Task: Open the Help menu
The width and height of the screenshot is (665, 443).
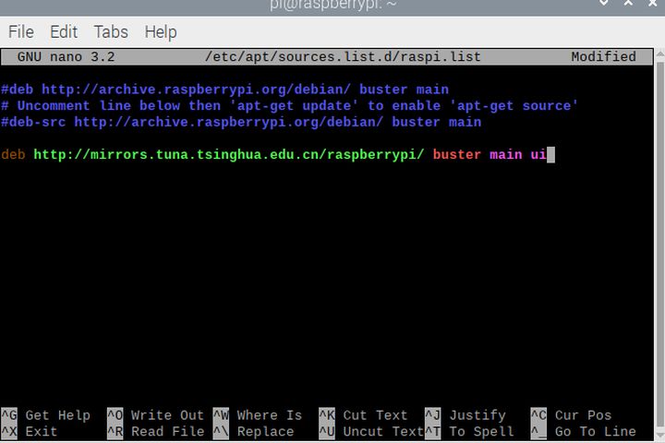Action: coord(161,32)
